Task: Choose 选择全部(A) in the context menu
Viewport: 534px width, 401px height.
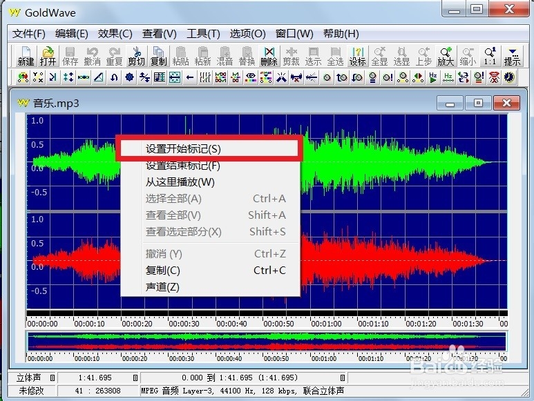Action: tap(210, 198)
